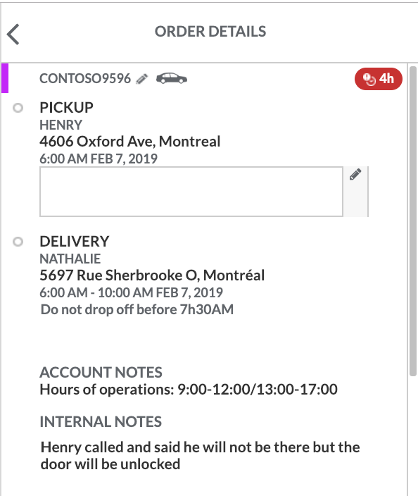Click the order number CONTOSO9596 text
The height and width of the screenshot is (496, 418).
click(85, 78)
